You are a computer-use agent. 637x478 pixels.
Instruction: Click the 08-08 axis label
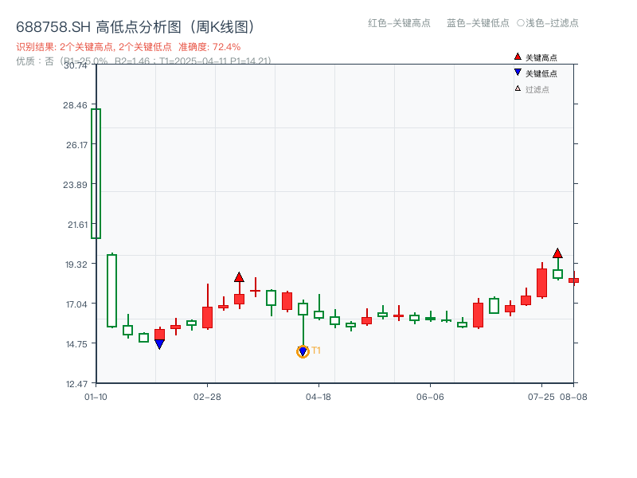(575, 395)
